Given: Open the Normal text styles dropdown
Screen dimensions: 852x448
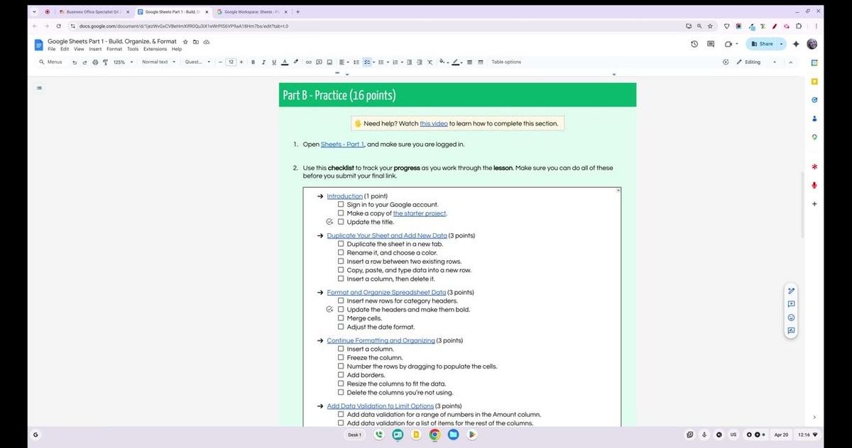Looking at the screenshot, I should (x=158, y=62).
